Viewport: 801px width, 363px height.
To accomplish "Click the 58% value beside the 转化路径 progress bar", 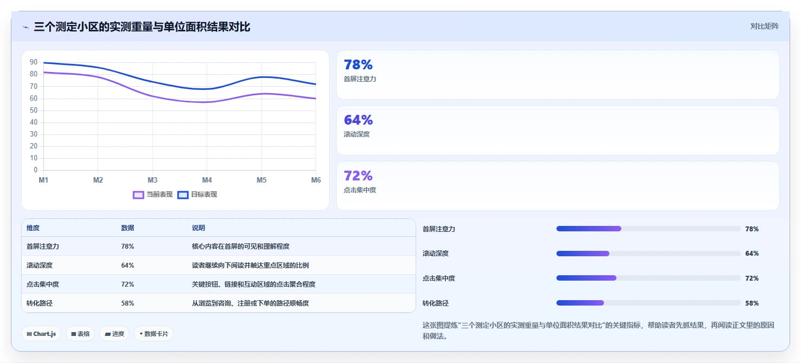I will pos(752,303).
